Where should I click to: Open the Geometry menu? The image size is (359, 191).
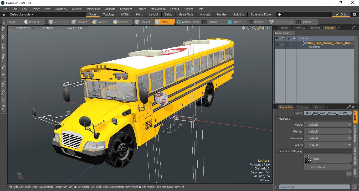[x=61, y=9]
